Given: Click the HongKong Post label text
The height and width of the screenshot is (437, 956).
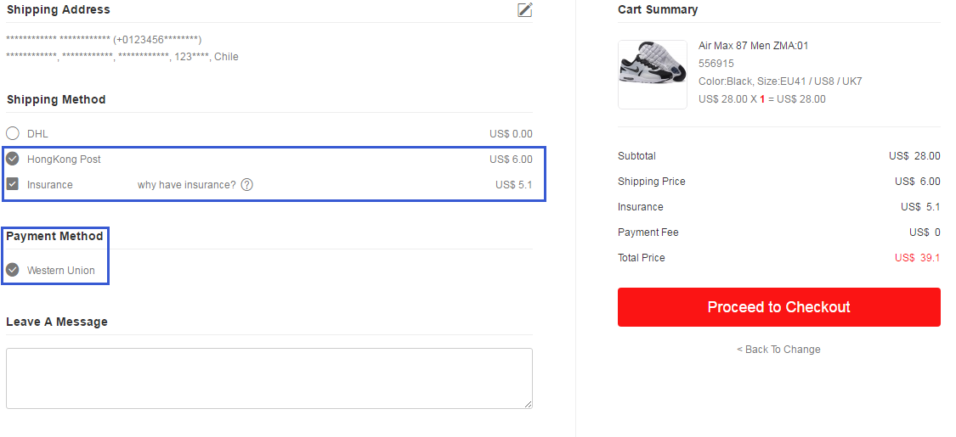Looking at the screenshot, I should click(x=64, y=160).
